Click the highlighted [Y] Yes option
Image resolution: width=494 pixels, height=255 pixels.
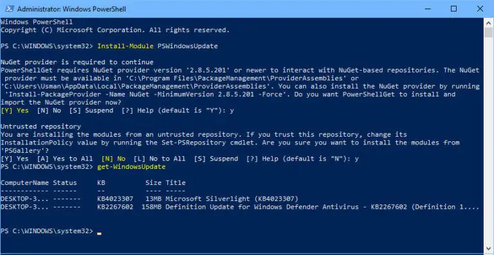coord(15,110)
